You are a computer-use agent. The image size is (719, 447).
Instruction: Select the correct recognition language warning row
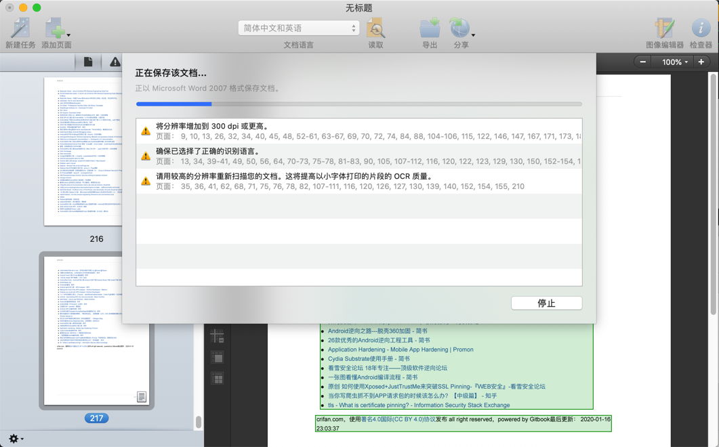[x=359, y=156]
